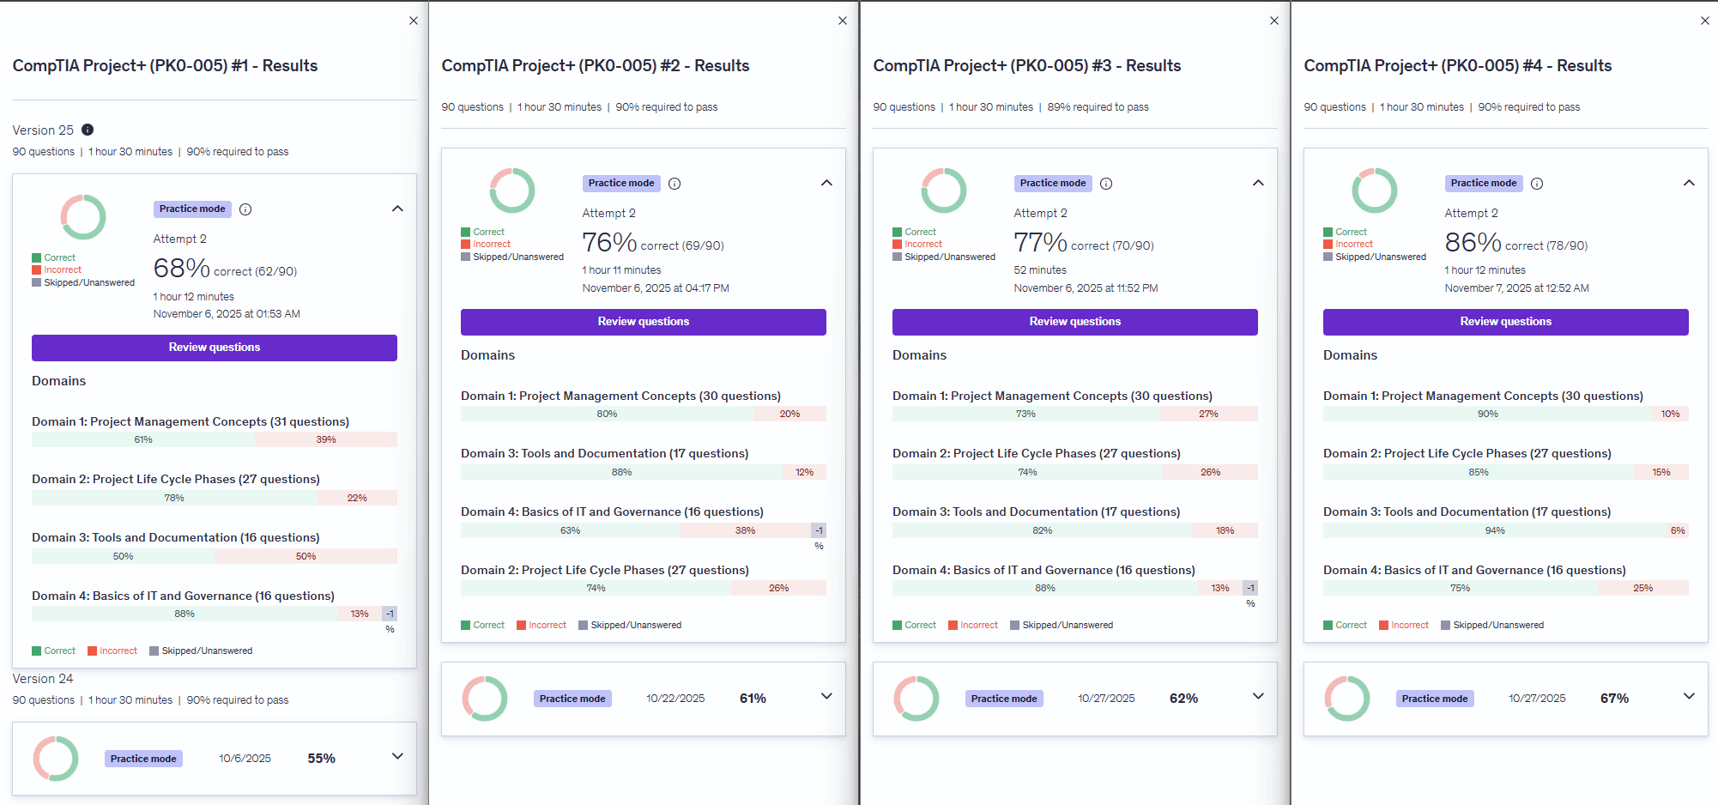The width and height of the screenshot is (1718, 805).
Task: Expand the 10/27/2025 attempt scoring 67%
Action: pyautogui.click(x=1689, y=696)
